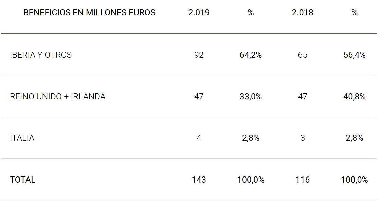Viewport: 380px width, 202px height.
Task: Select the 2.019 column header
Action: point(199,13)
